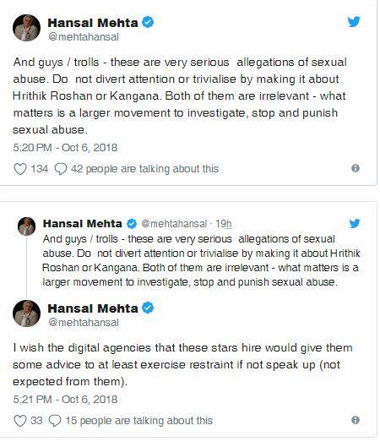Open small avatar in quoted reply thread

click(x=27, y=226)
